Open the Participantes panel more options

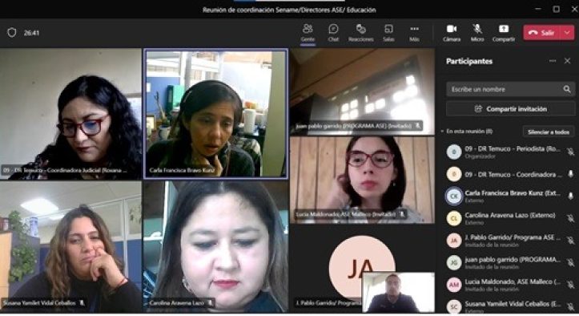click(553, 61)
